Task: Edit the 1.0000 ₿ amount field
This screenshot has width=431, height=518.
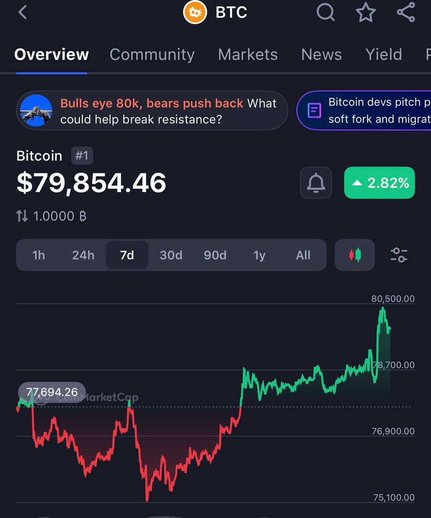Action: click(x=60, y=216)
